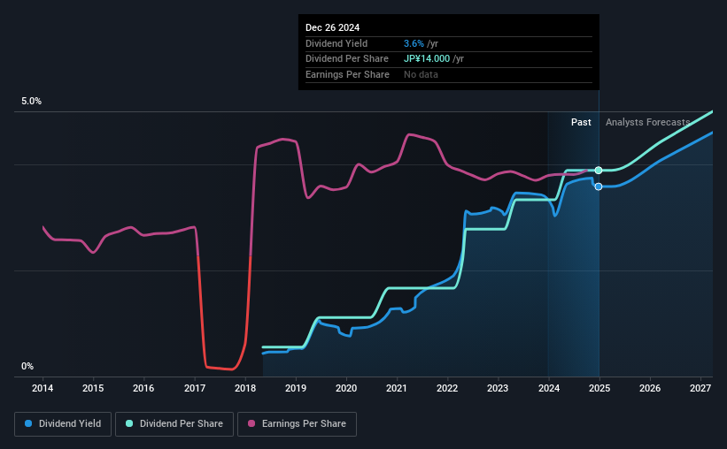Click the Dec 26 2024 tooltip date
This screenshot has height=449, width=727.
click(332, 27)
